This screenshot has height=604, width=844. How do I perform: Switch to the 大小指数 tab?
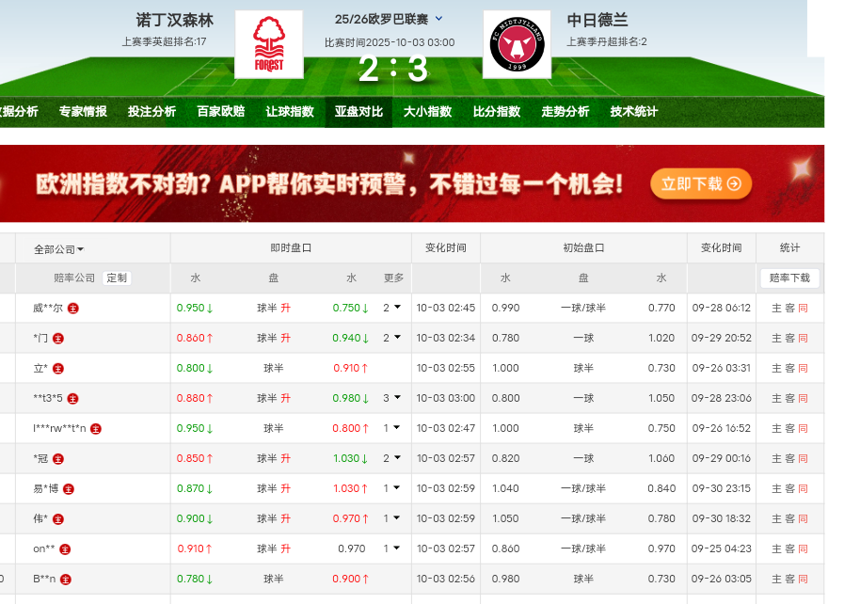click(427, 111)
